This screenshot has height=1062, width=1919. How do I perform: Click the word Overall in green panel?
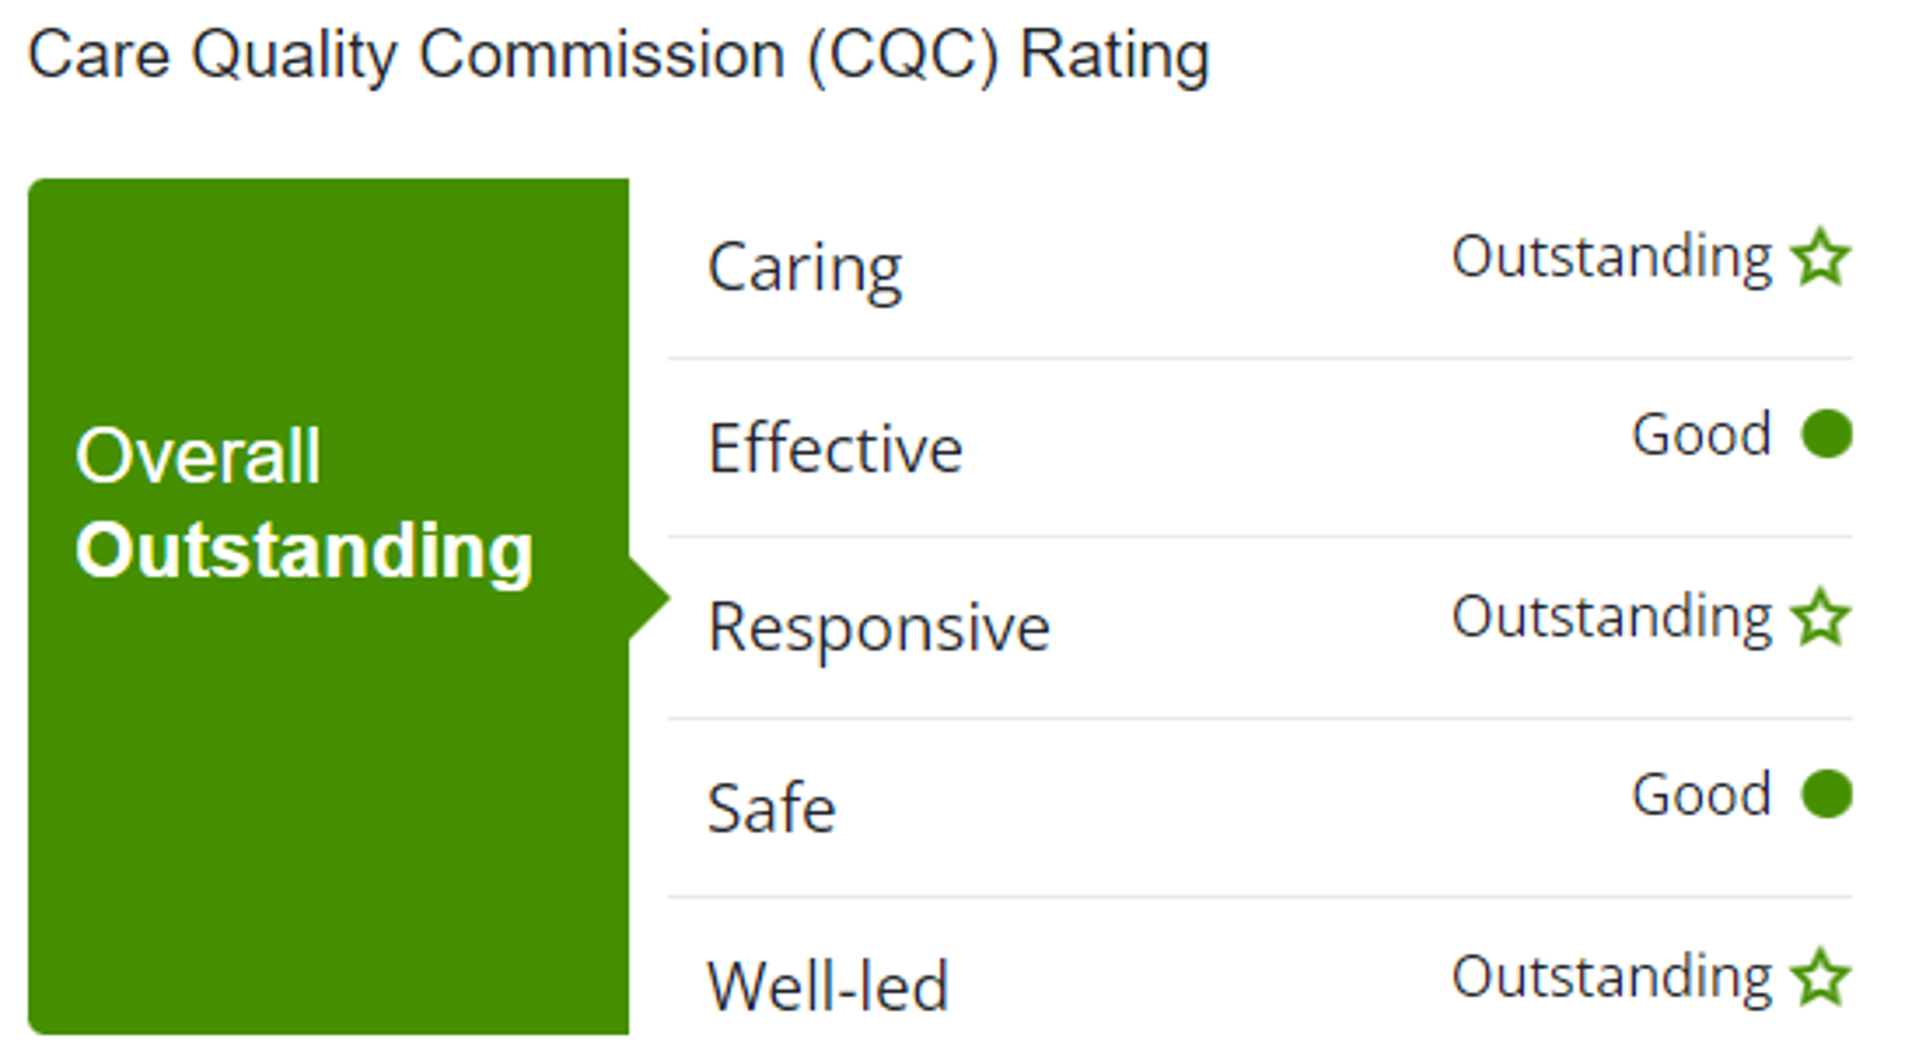coord(198,456)
